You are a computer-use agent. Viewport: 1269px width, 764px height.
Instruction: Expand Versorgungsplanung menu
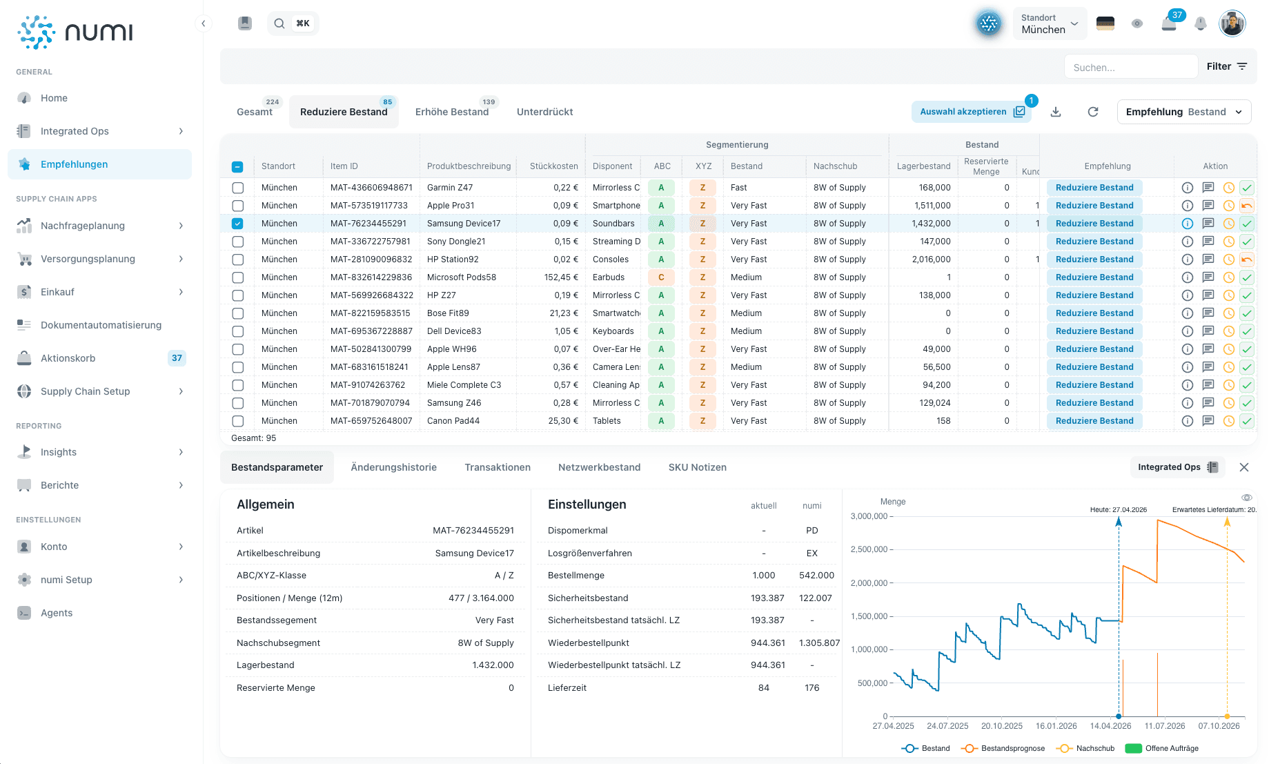(x=100, y=259)
